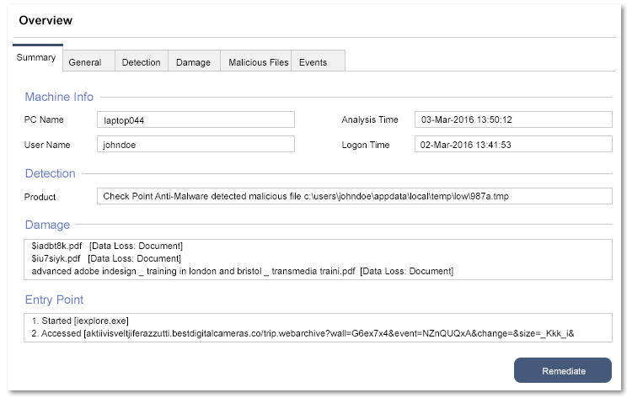Open the Malicious Files tab

coord(258,62)
